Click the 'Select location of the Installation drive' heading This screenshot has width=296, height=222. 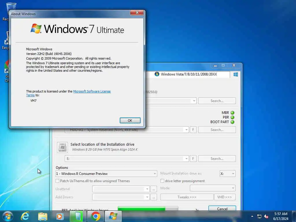tap(102, 145)
